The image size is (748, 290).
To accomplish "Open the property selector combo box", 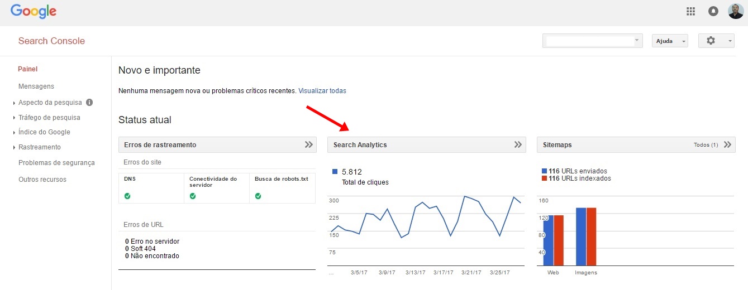I will (593, 41).
